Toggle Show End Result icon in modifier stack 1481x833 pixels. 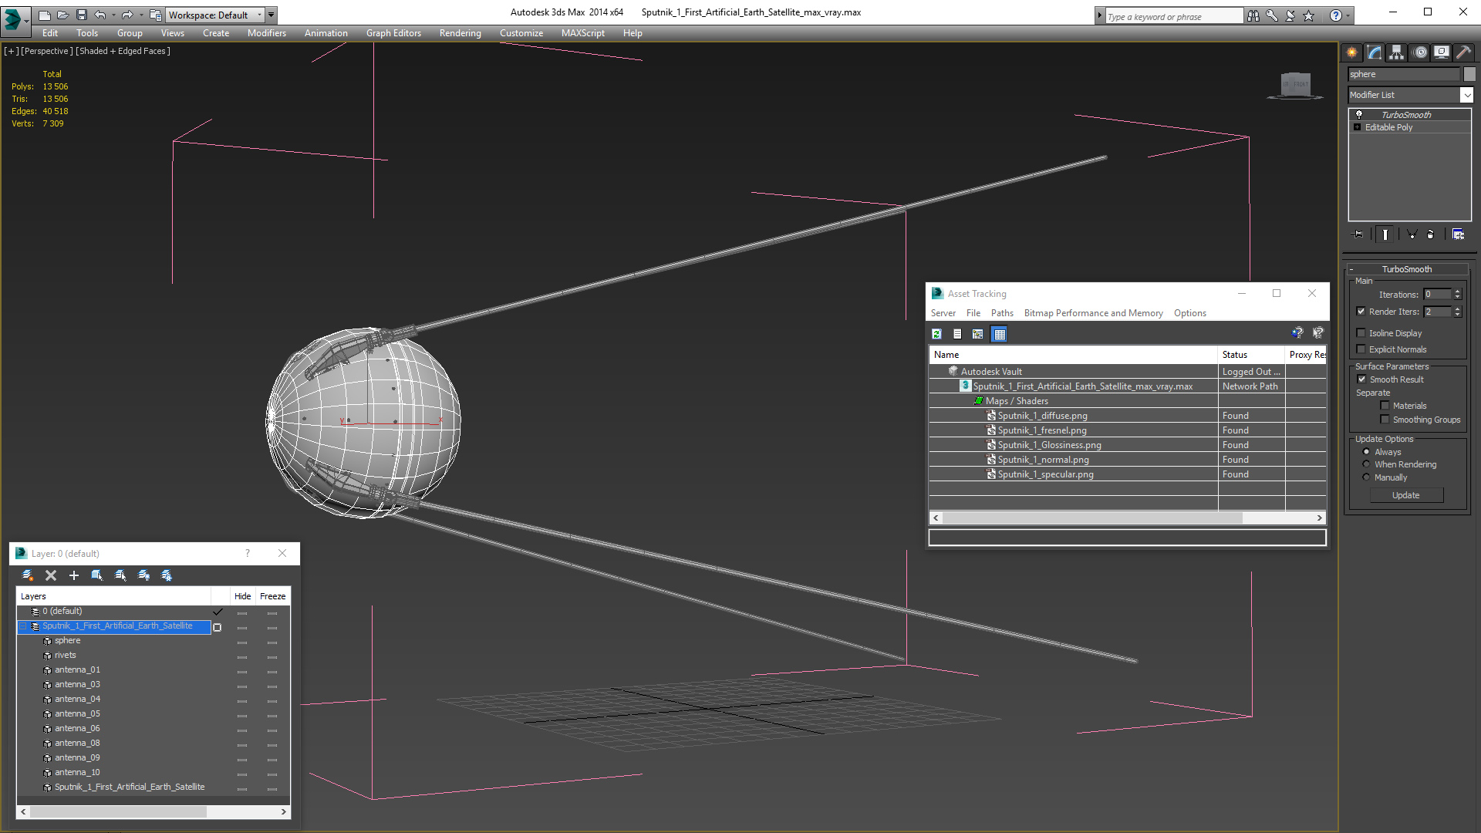pyautogui.click(x=1385, y=234)
